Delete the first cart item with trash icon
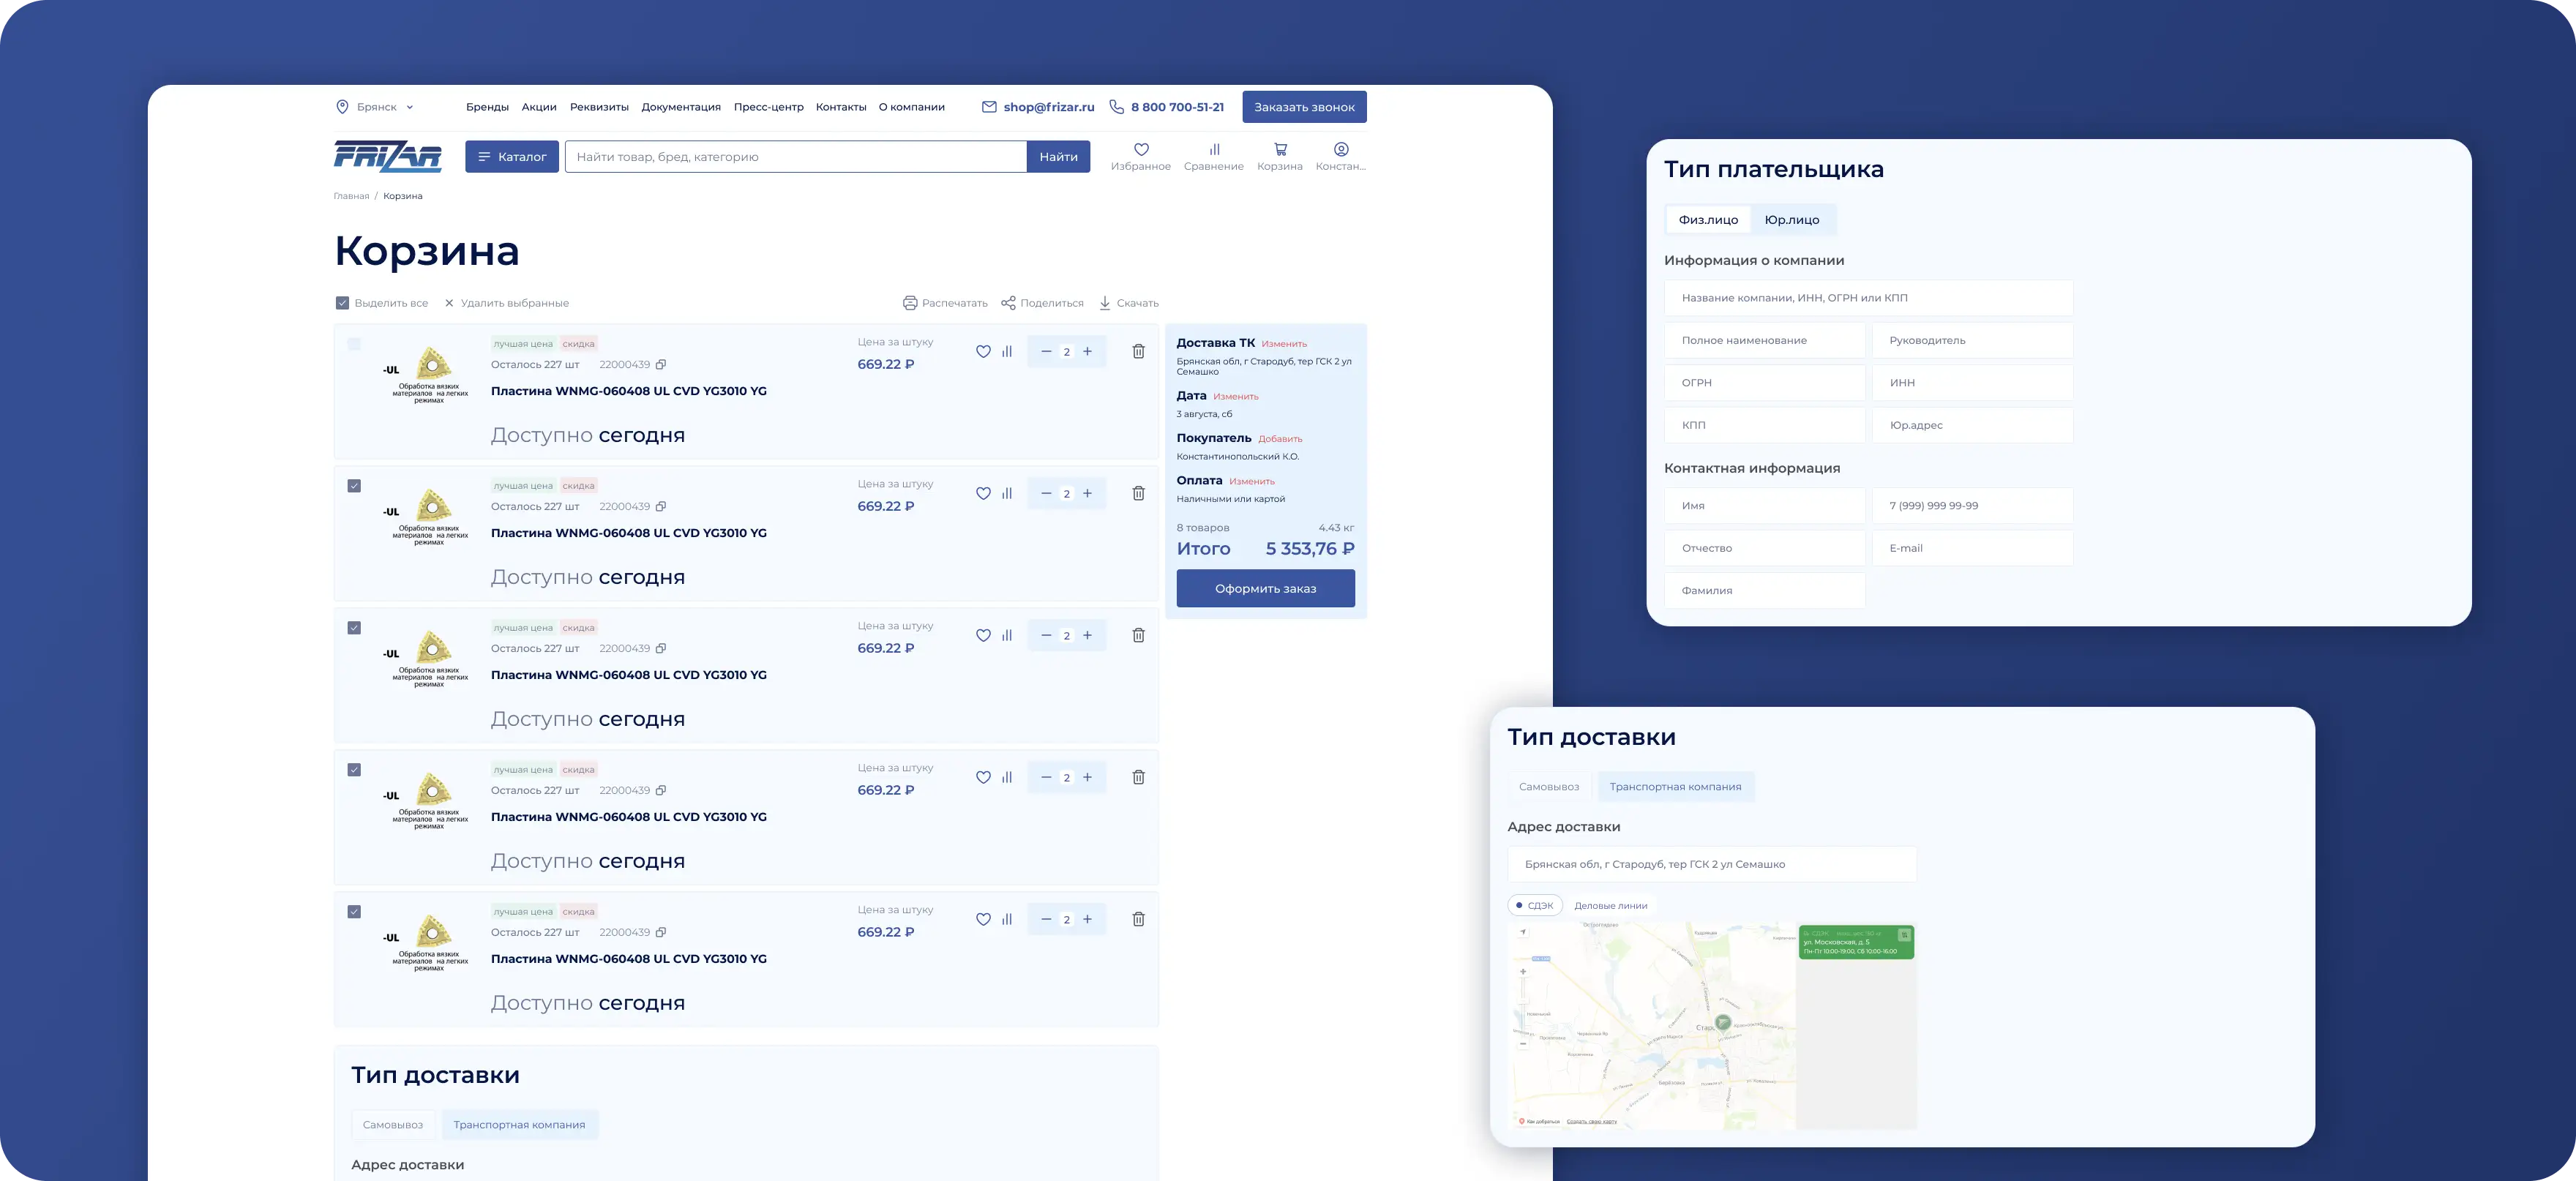This screenshot has height=1181, width=2576. click(x=1138, y=352)
